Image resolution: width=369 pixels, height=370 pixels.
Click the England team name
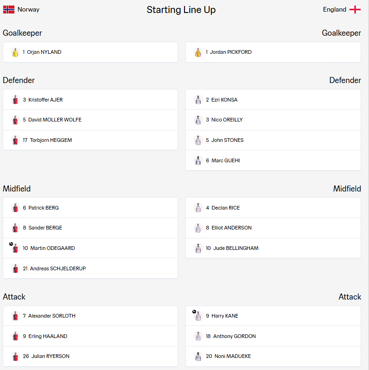point(335,9)
